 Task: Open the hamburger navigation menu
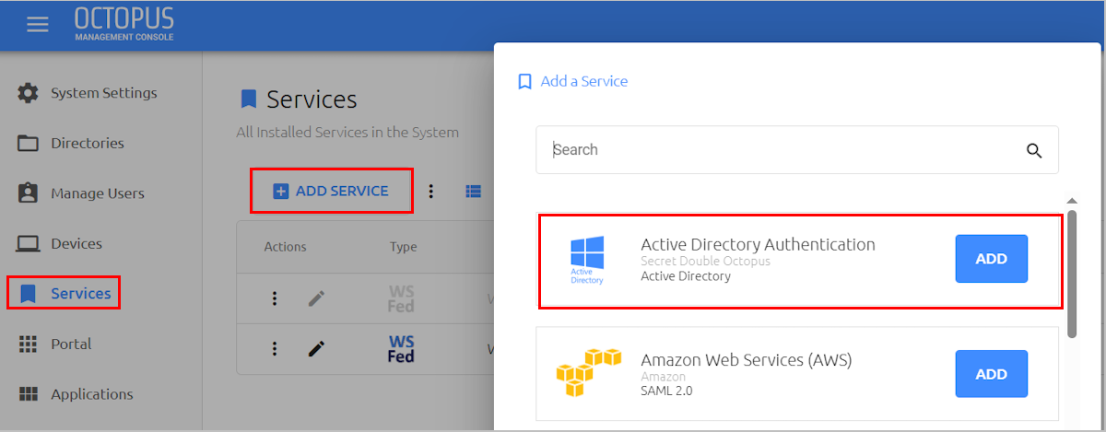(x=38, y=25)
